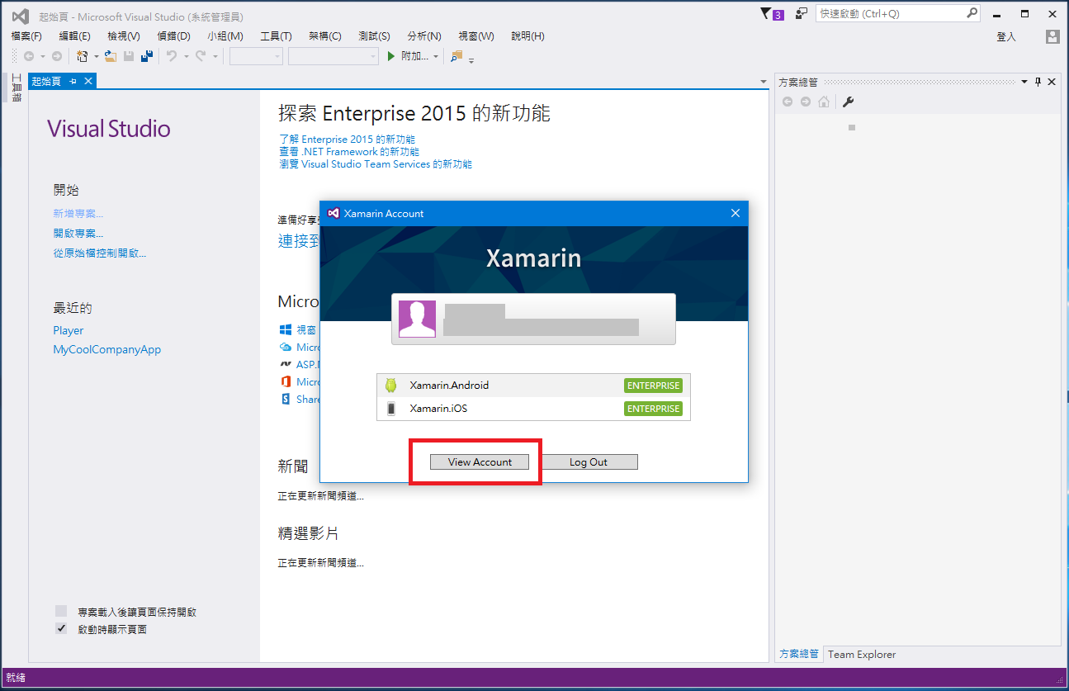Image resolution: width=1069 pixels, height=691 pixels.
Task: Click the user account avatar icon
Action: pos(1052,36)
